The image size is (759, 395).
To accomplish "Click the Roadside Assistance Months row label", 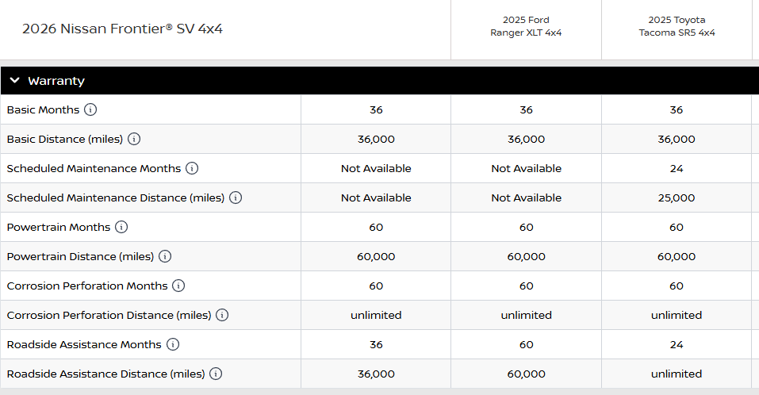I will tap(84, 344).
